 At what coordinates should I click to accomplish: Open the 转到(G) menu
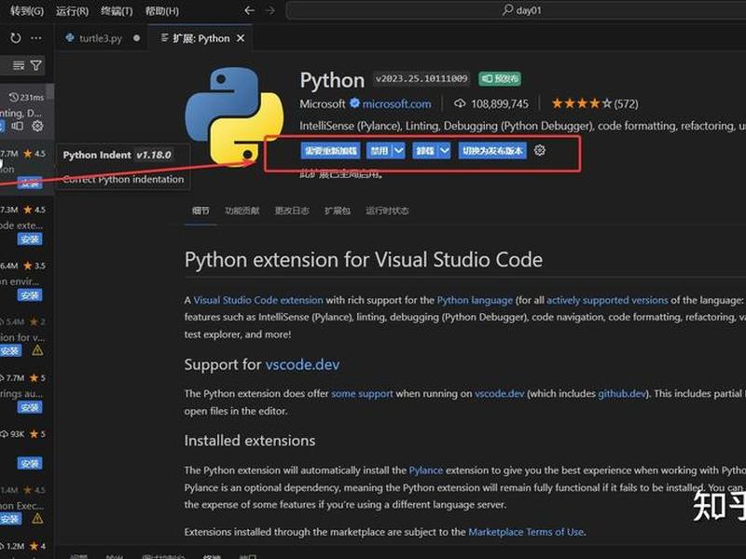[27, 10]
